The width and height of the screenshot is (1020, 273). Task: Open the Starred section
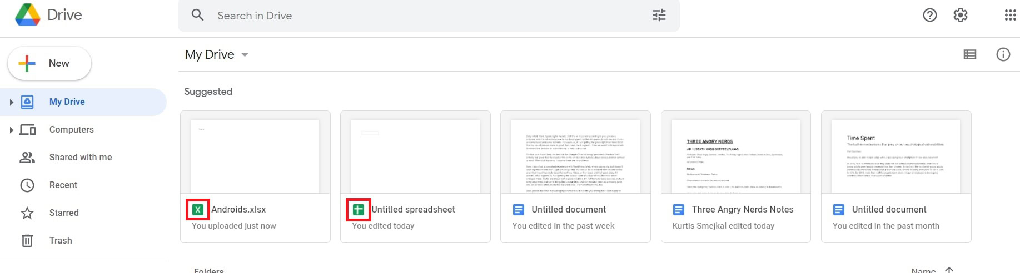(x=63, y=213)
